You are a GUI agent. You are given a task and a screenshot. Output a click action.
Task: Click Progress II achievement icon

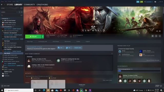tap(58, 60)
